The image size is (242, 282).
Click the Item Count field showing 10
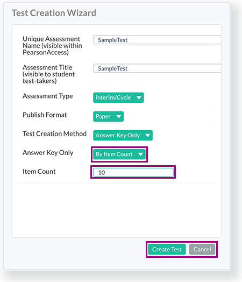tap(133, 172)
